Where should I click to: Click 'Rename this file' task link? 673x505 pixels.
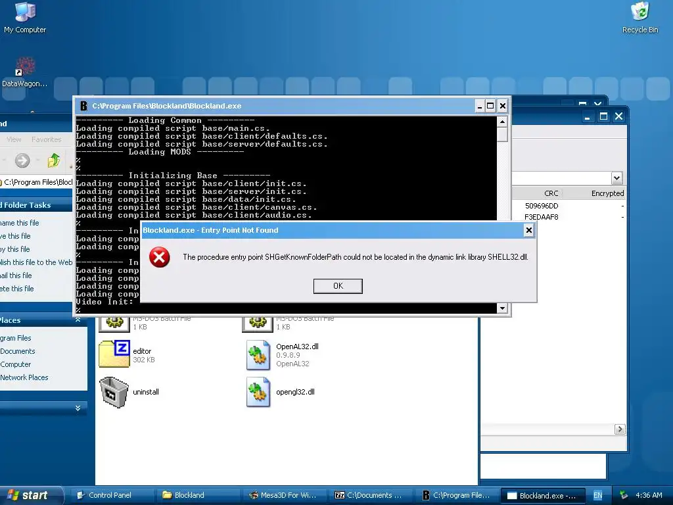click(19, 223)
